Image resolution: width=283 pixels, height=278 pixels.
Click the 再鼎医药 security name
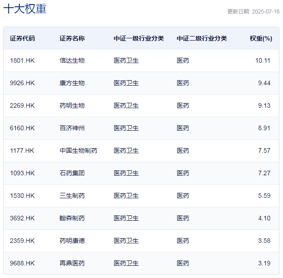tap(72, 263)
